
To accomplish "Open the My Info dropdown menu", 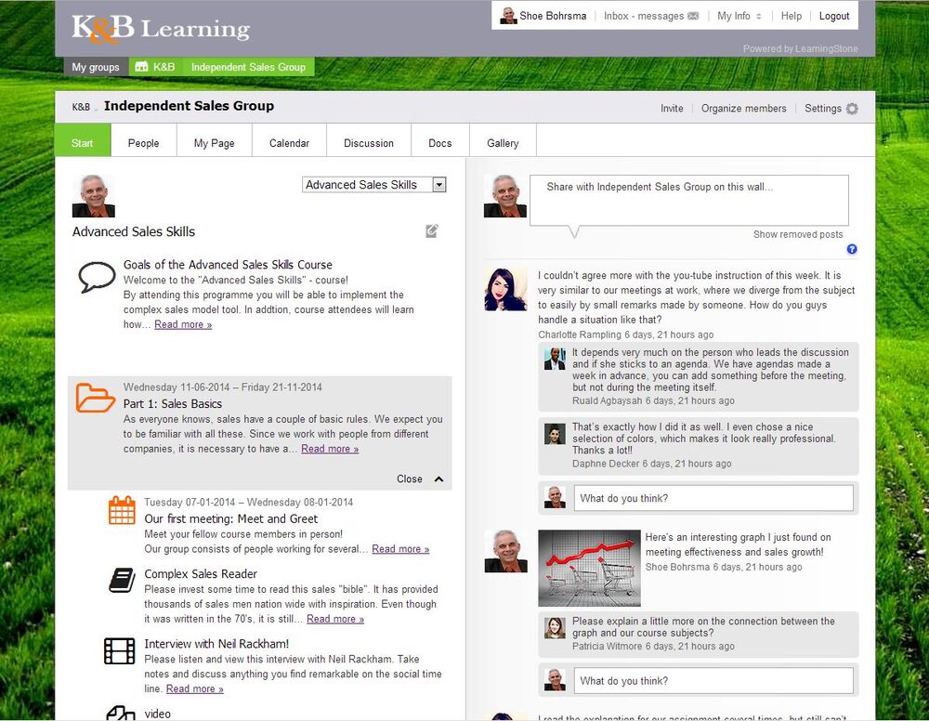I will click(739, 16).
